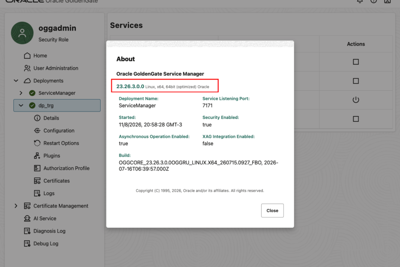Open dp_trg Details
The width and height of the screenshot is (400, 267).
coord(51,118)
